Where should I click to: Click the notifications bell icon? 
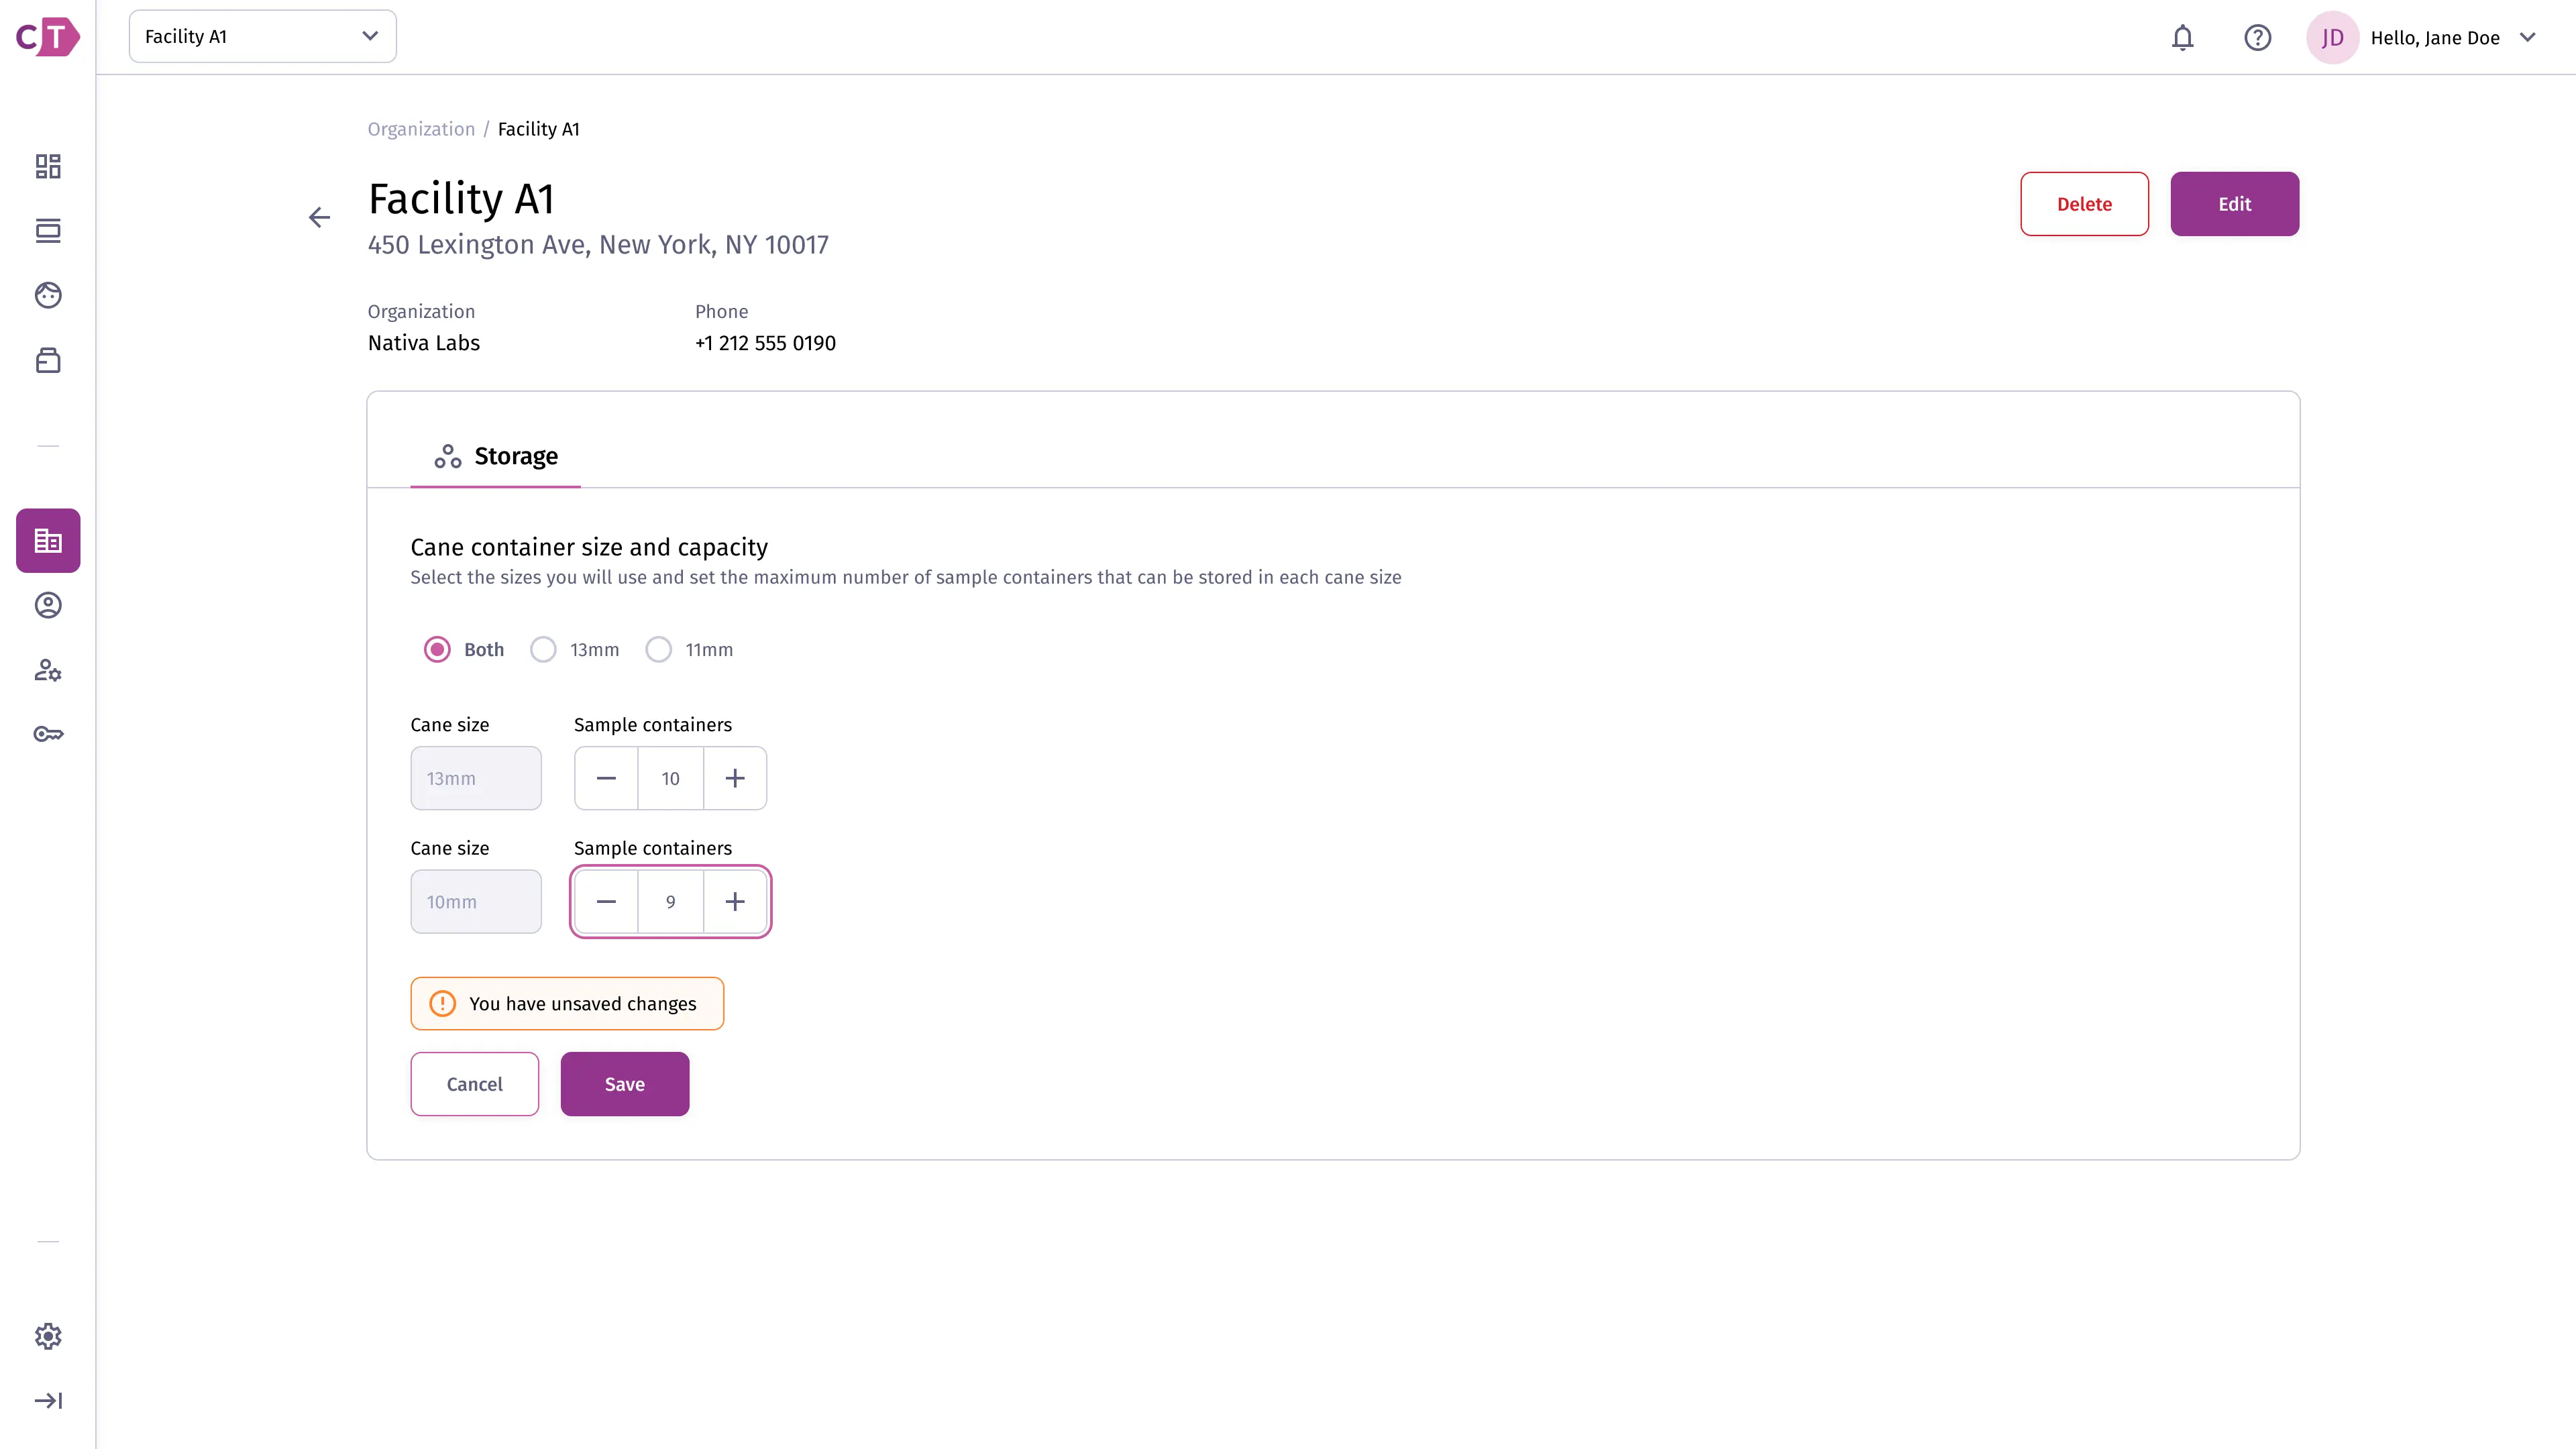pos(2182,38)
